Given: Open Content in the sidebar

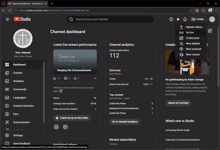Looking at the screenshot, I should (x=23, y=73).
